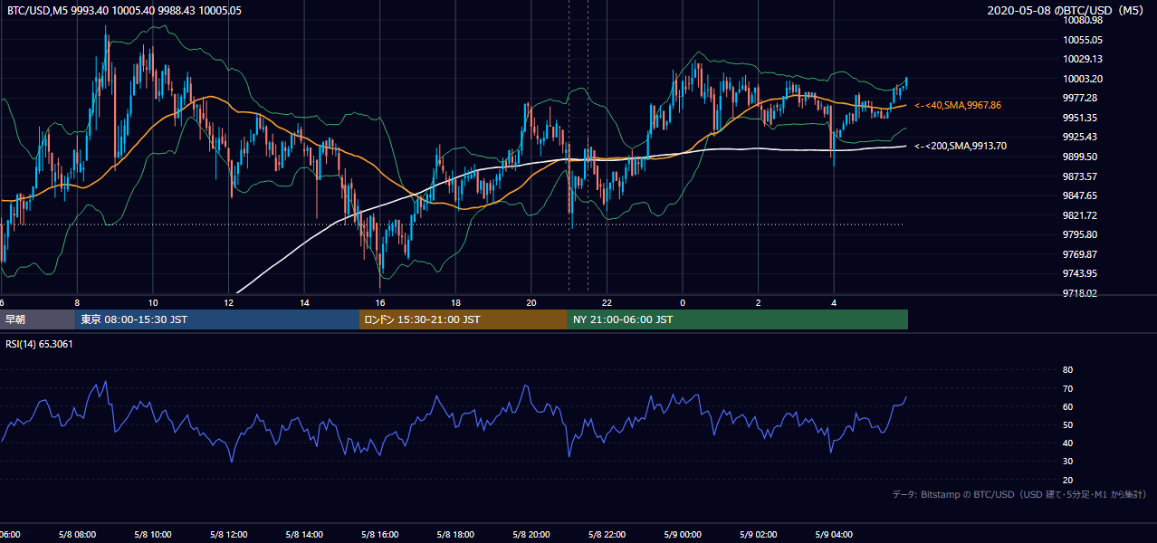Click the 200 SMA 9913.70 label

point(961,146)
